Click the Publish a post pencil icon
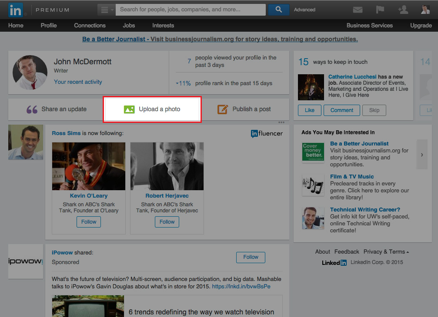 [223, 109]
